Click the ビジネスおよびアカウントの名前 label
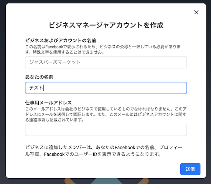Screen dimensions: 211x184 click(x=61, y=40)
